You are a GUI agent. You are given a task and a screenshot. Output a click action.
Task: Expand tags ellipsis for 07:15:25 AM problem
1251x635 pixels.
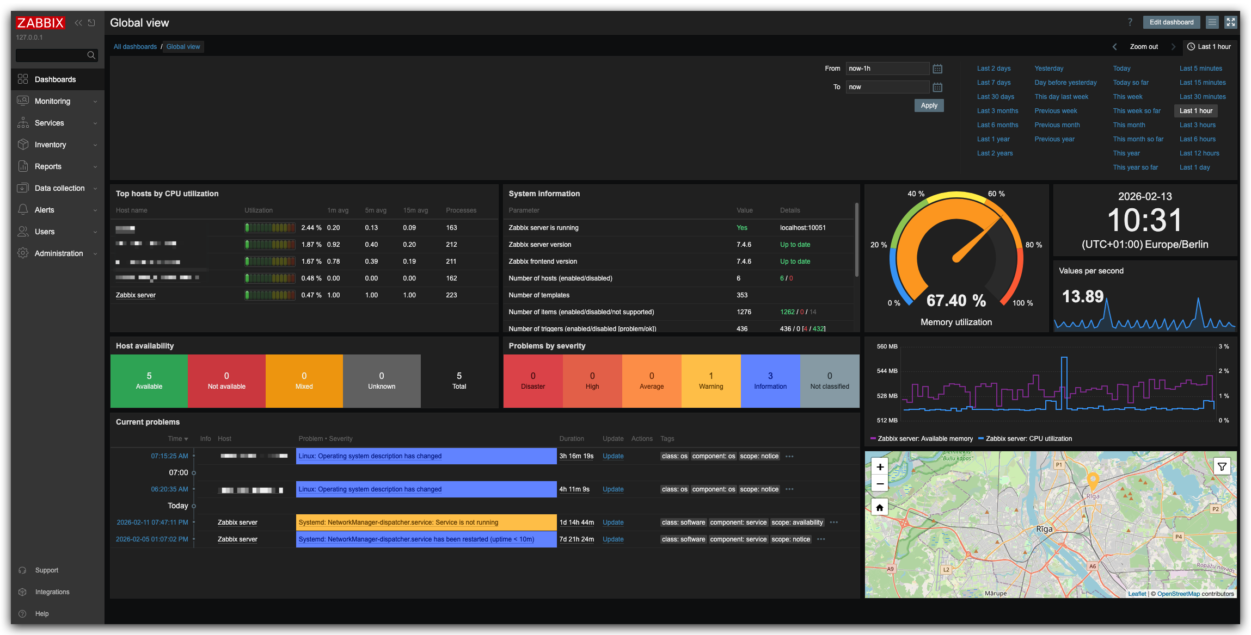[789, 457]
